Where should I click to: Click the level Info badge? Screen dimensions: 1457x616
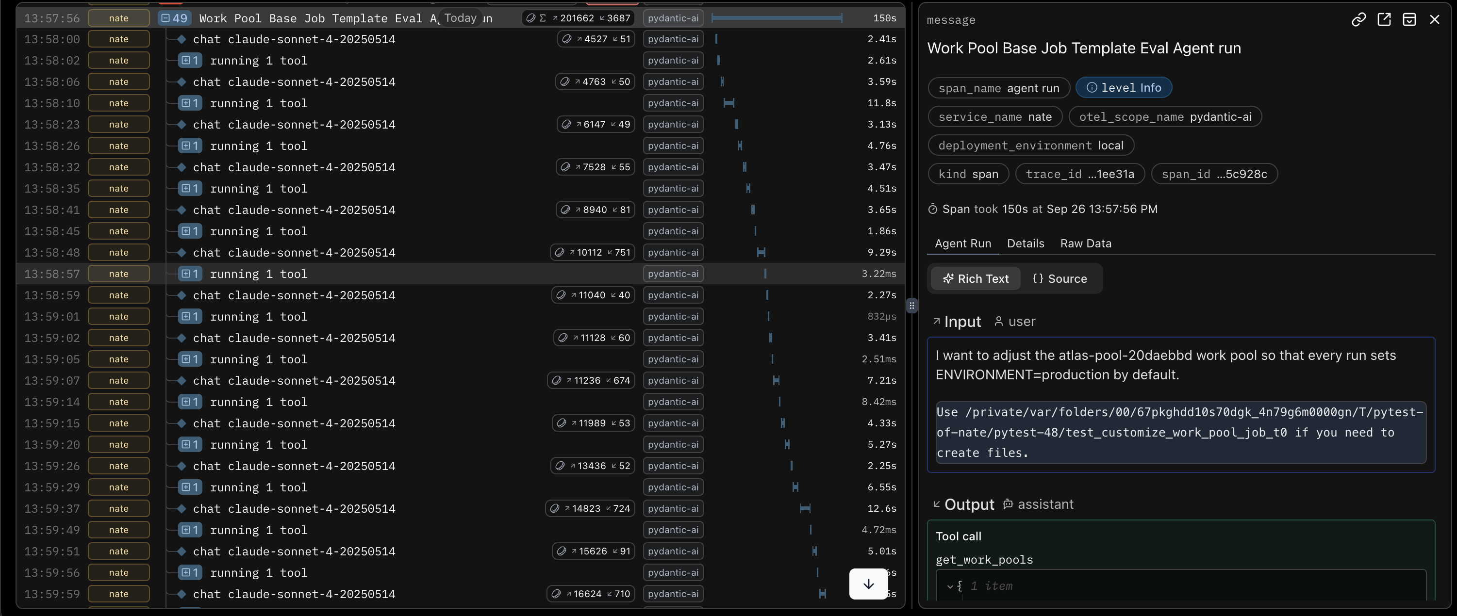(x=1124, y=88)
